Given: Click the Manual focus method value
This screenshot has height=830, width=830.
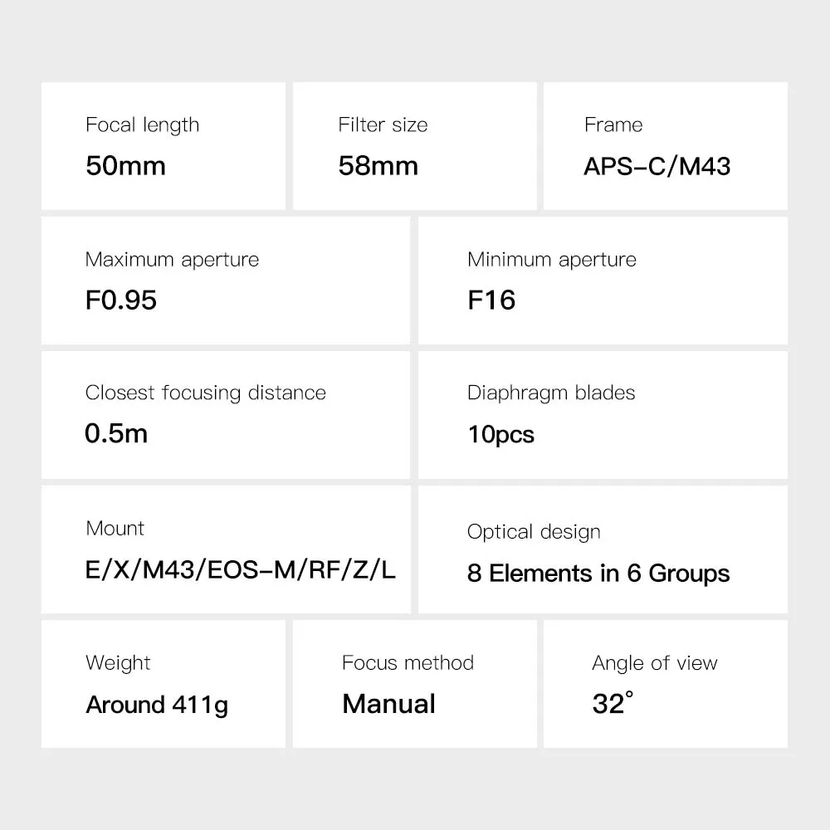Looking at the screenshot, I should click(388, 704).
